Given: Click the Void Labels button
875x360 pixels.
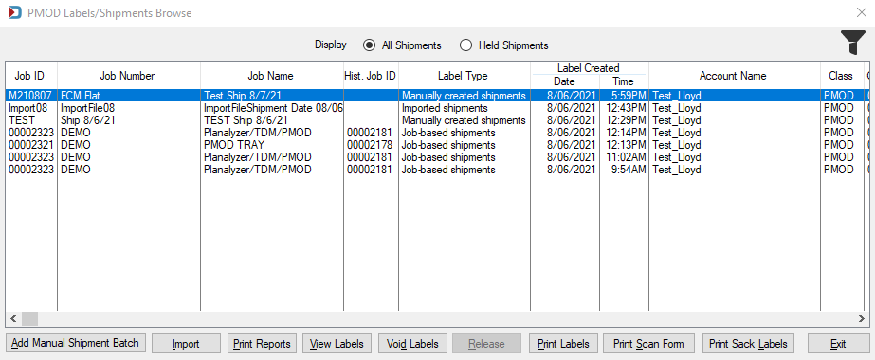Looking at the screenshot, I should click(x=412, y=344).
